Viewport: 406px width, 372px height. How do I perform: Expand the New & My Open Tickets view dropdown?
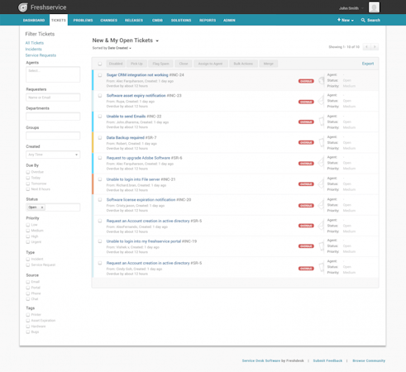point(157,41)
